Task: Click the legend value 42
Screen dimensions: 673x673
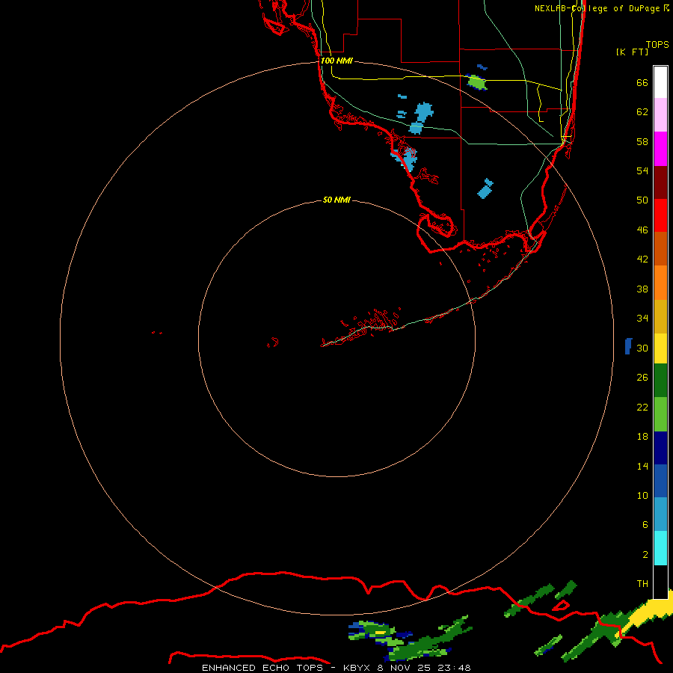Action: 642,259
